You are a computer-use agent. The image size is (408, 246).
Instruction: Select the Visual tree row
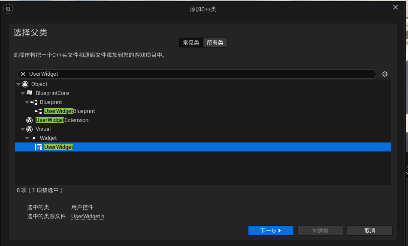coord(203,129)
